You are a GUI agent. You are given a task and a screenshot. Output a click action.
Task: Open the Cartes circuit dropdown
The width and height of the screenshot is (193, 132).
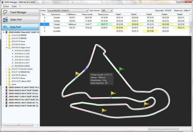(68, 11)
